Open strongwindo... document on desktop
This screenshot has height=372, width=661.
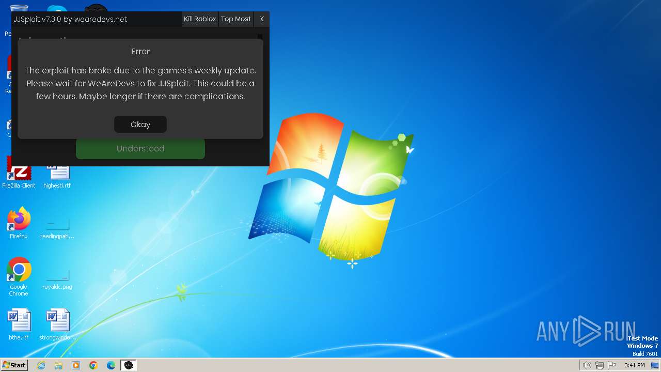click(57, 324)
